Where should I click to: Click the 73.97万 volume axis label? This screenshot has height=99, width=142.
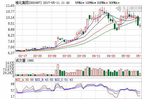(x=8, y=70)
